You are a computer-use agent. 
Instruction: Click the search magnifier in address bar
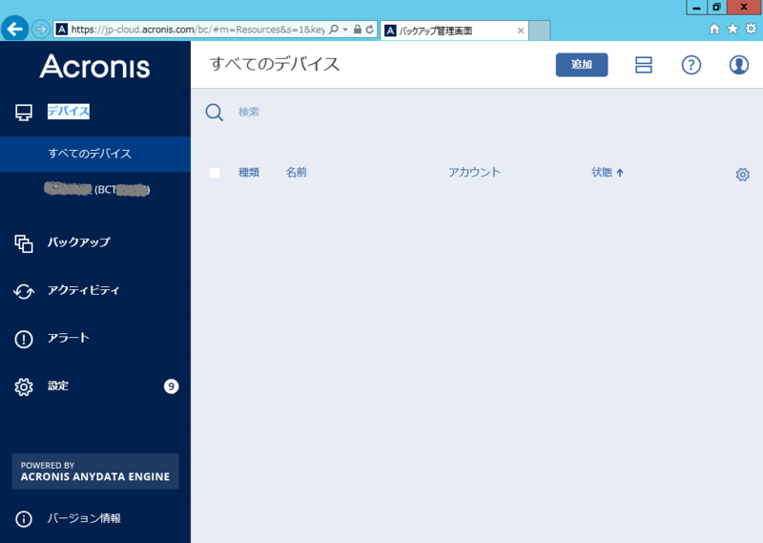pyautogui.click(x=333, y=30)
